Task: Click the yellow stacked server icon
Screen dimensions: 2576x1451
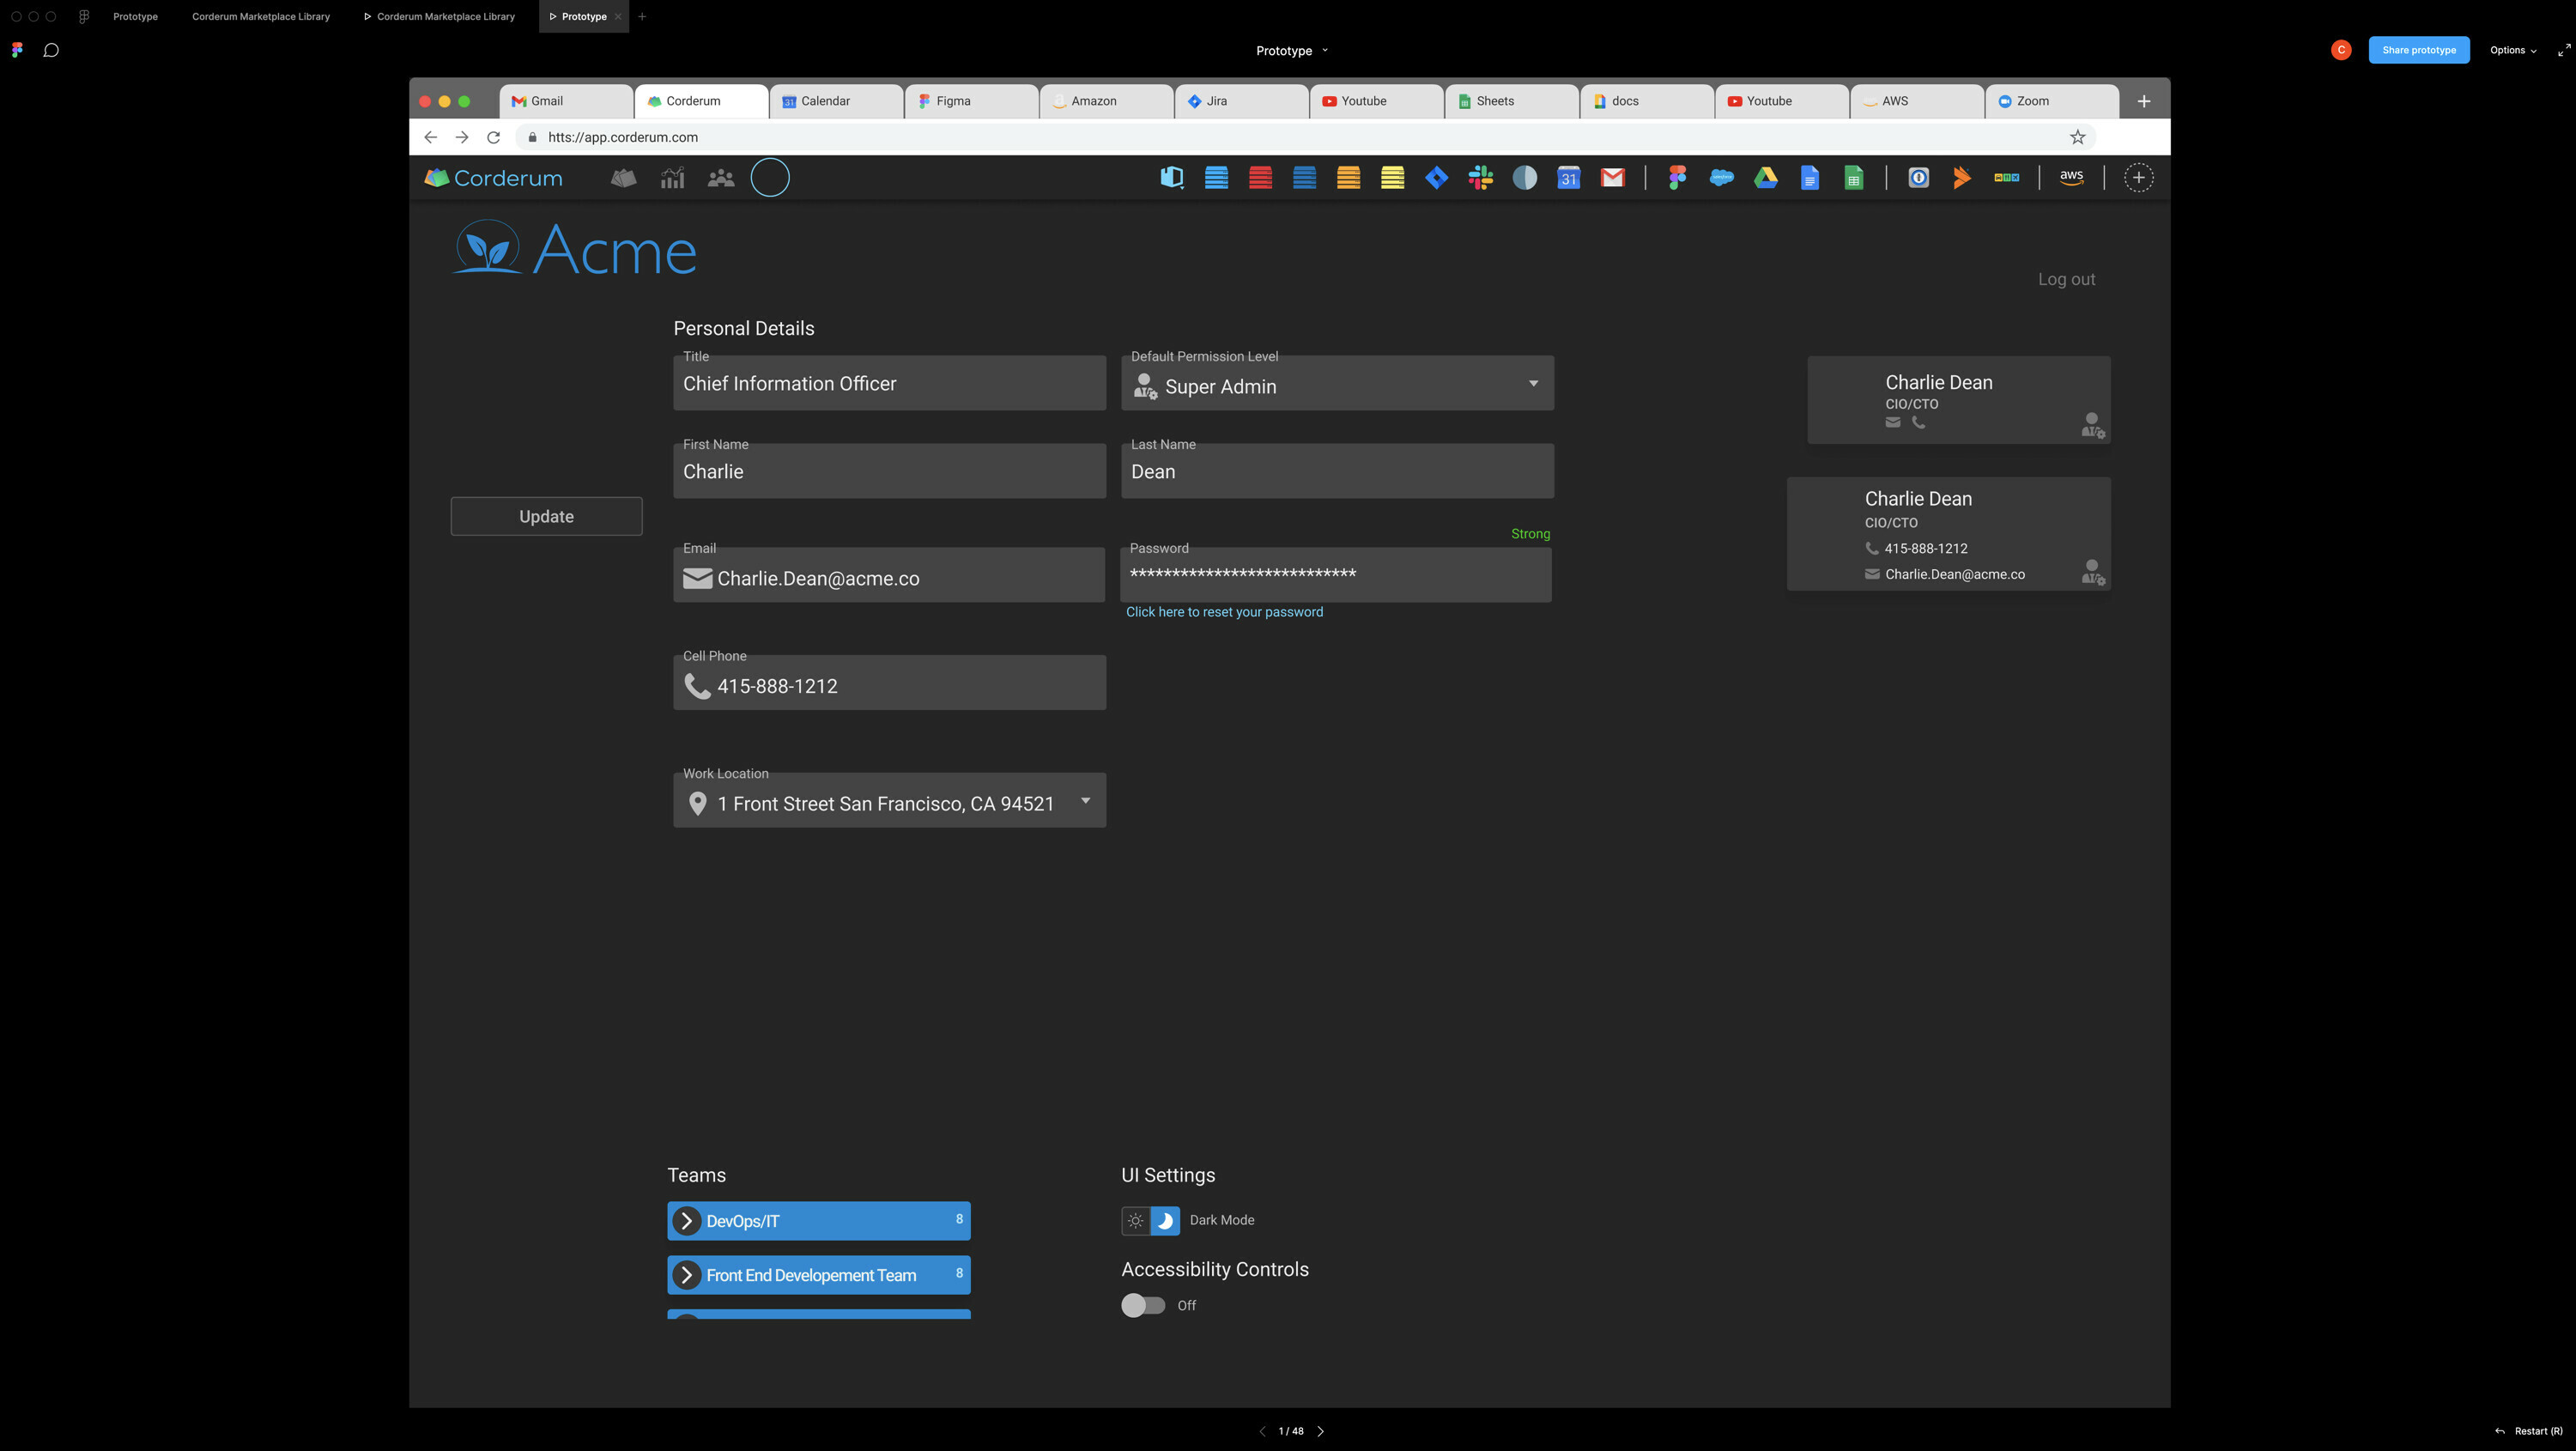Action: point(1392,178)
